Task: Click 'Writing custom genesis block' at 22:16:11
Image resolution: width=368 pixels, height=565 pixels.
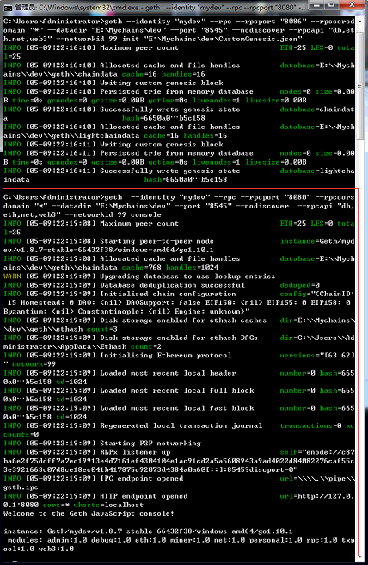Action: coord(161,145)
